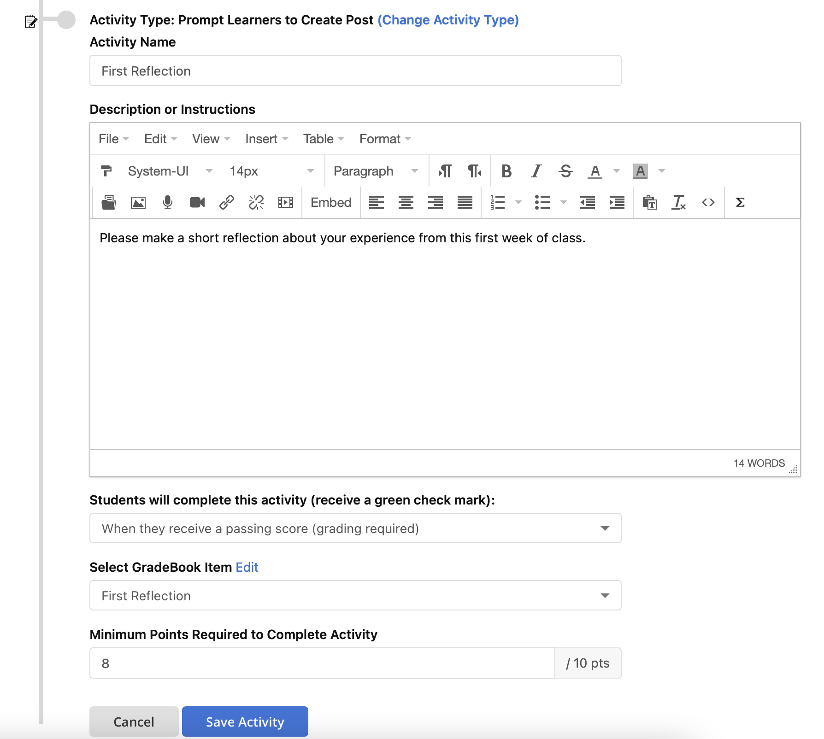824x739 pixels.
Task: Open the background color dropdown arrow
Action: click(662, 171)
